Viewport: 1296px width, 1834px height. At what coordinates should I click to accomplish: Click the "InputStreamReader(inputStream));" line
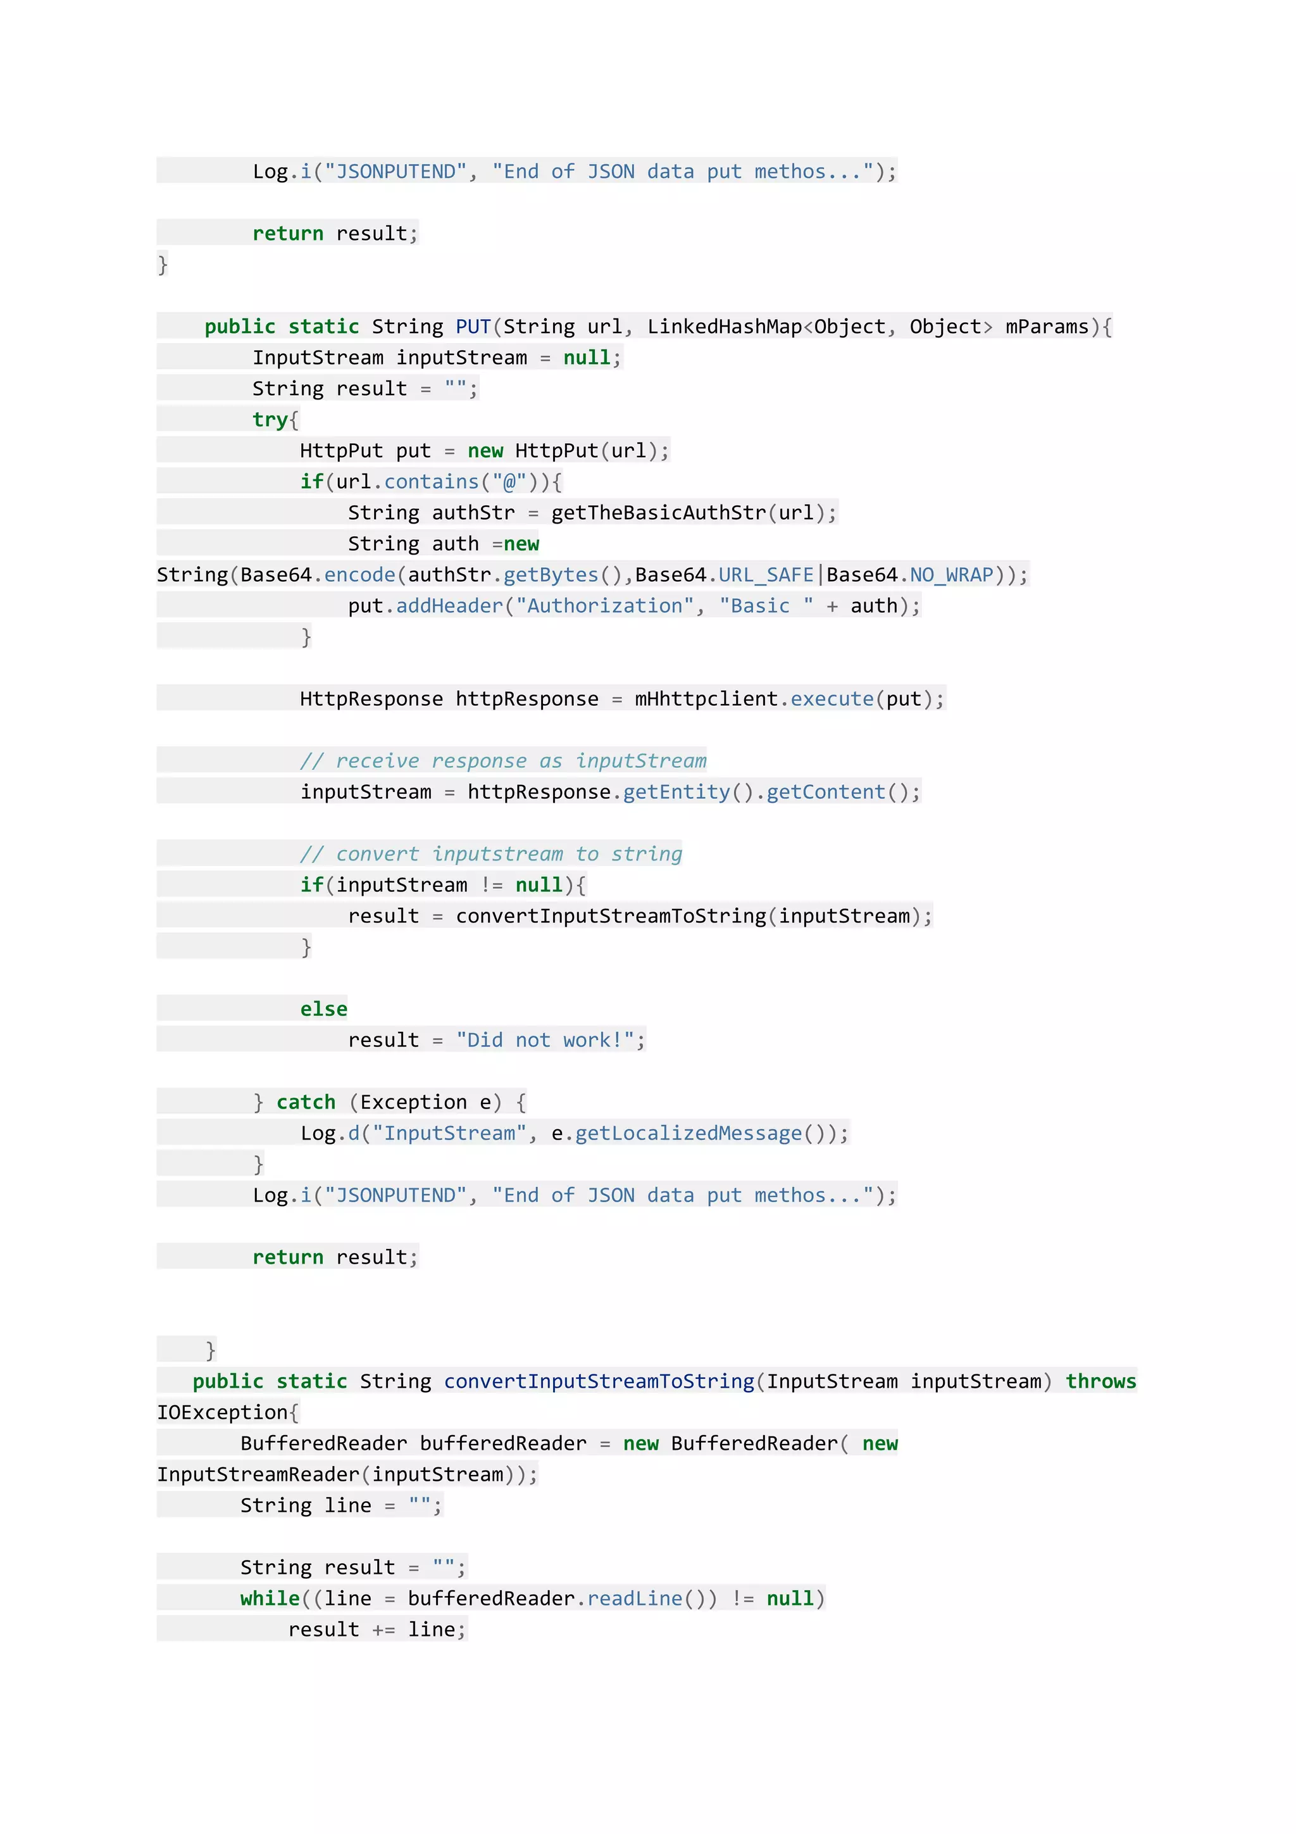347,1474
